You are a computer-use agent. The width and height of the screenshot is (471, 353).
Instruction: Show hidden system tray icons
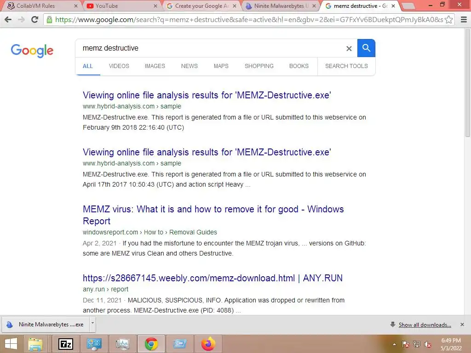pyautogui.click(x=394, y=344)
